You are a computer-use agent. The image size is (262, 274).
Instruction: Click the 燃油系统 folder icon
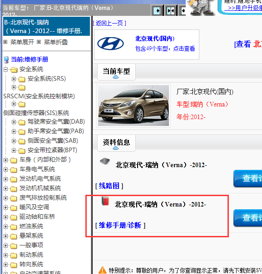pyautogui.click(x=14, y=227)
